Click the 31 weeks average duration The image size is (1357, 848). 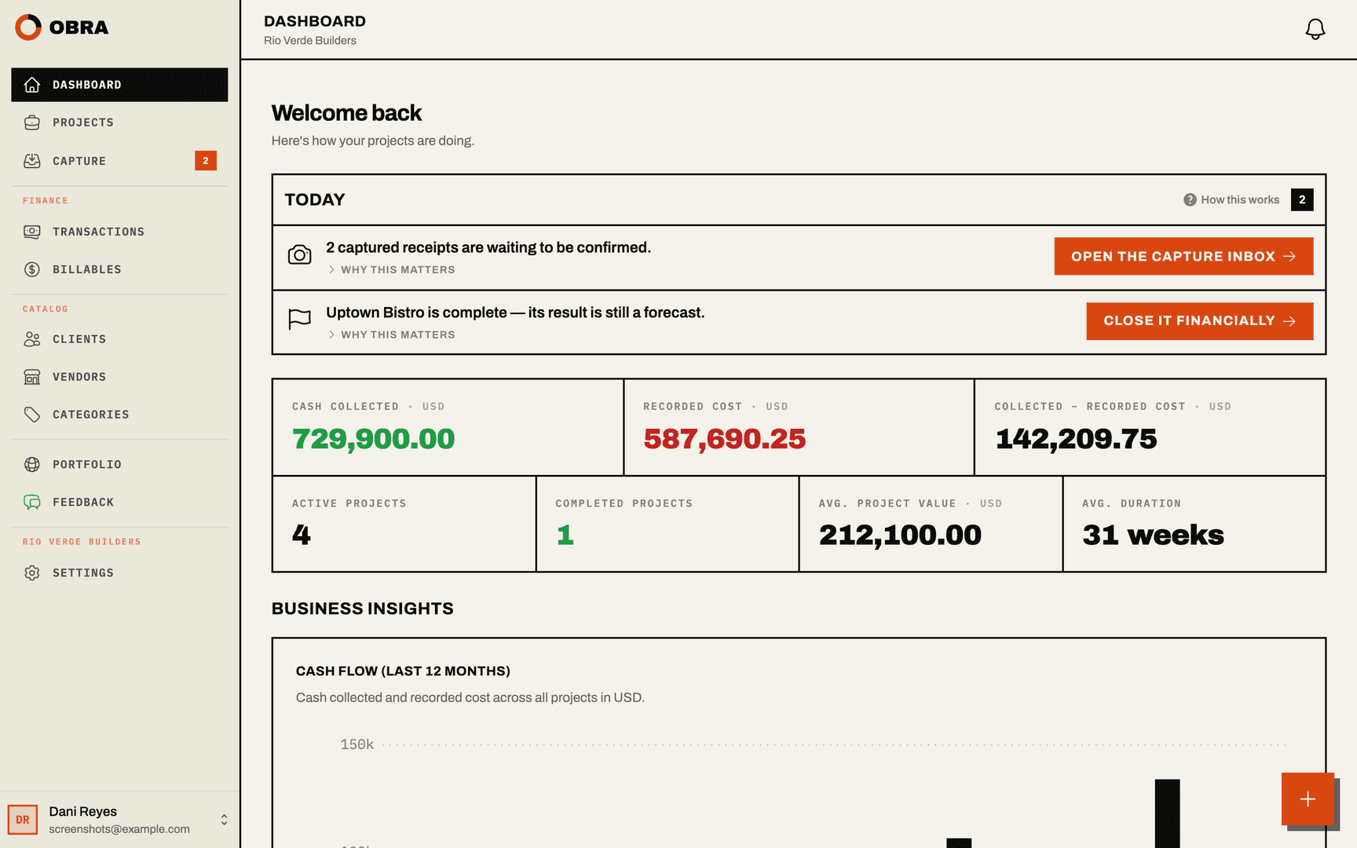1153,535
